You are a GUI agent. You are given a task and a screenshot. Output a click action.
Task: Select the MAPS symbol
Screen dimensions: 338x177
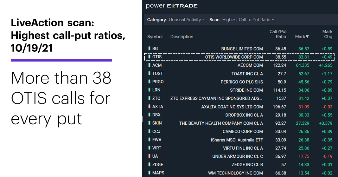(x=158, y=173)
